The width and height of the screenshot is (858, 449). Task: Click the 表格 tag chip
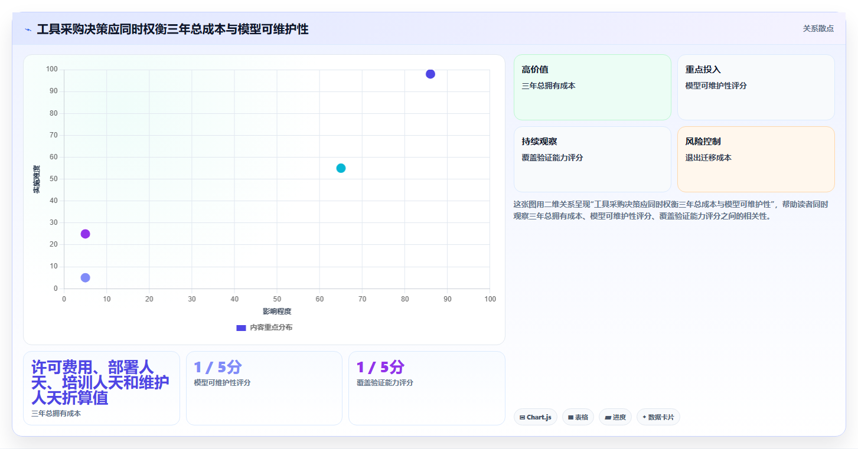pyautogui.click(x=578, y=417)
